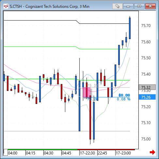Close the S.CTSH chart window
159x159 pixels.
pos(151,6)
